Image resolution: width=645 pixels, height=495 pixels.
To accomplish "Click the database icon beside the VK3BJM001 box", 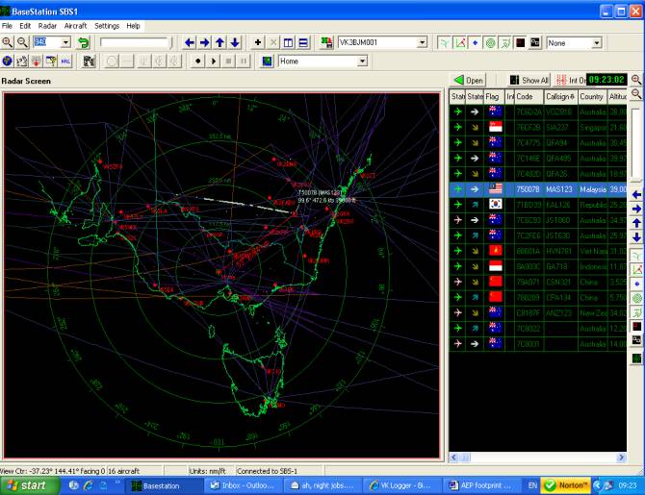I will [326, 42].
